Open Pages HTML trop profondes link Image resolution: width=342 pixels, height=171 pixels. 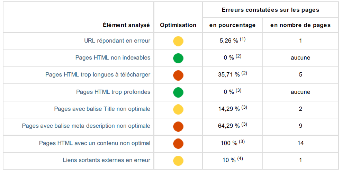pos(113,92)
